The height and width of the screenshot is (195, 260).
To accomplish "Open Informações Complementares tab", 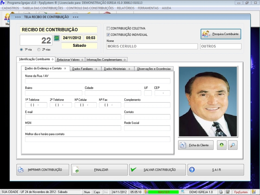I will (106, 60).
